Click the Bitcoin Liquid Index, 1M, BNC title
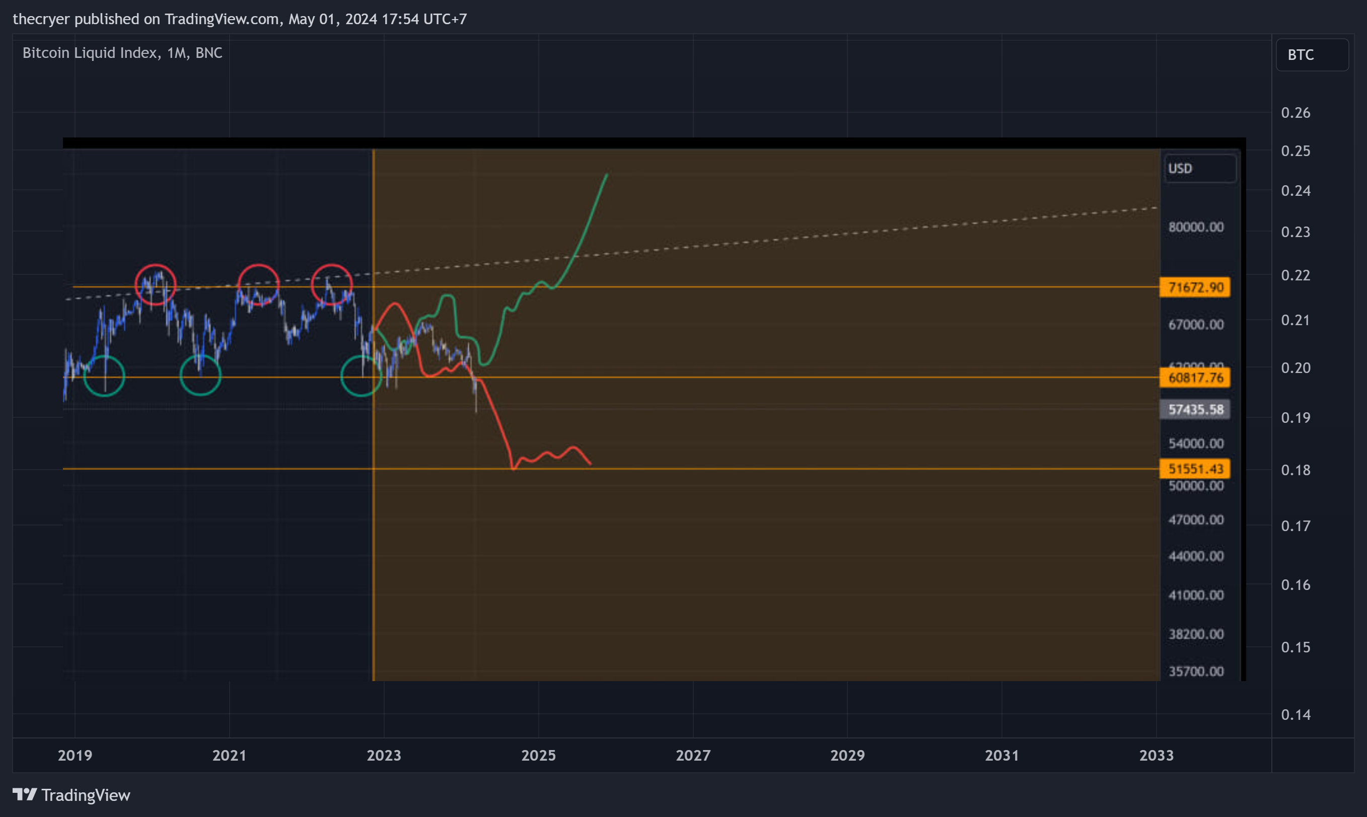The height and width of the screenshot is (817, 1367). coord(122,53)
